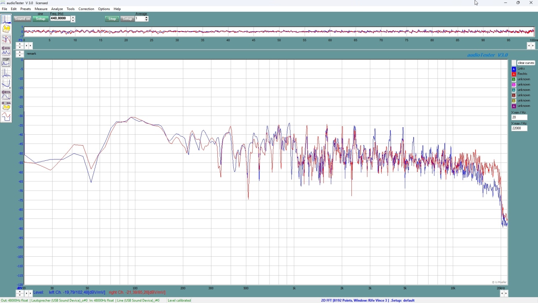The width and height of the screenshot is (538, 303).
Task: Open the Measure menu
Action: [x=41, y=9]
